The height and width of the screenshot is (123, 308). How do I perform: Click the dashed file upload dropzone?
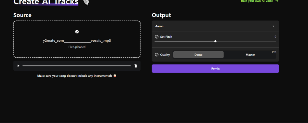pyautogui.click(x=77, y=39)
